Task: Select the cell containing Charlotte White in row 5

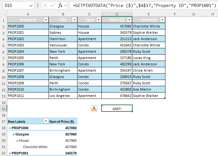Action: click(x=149, y=45)
